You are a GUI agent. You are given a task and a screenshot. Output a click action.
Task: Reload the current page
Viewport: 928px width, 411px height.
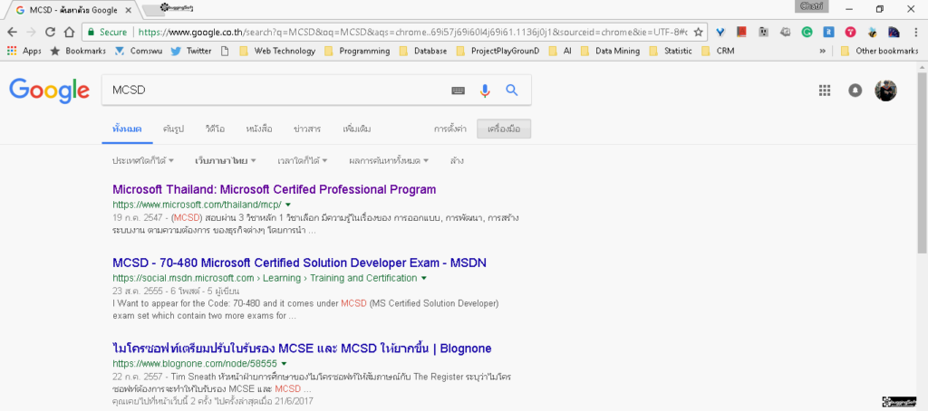[51, 33]
